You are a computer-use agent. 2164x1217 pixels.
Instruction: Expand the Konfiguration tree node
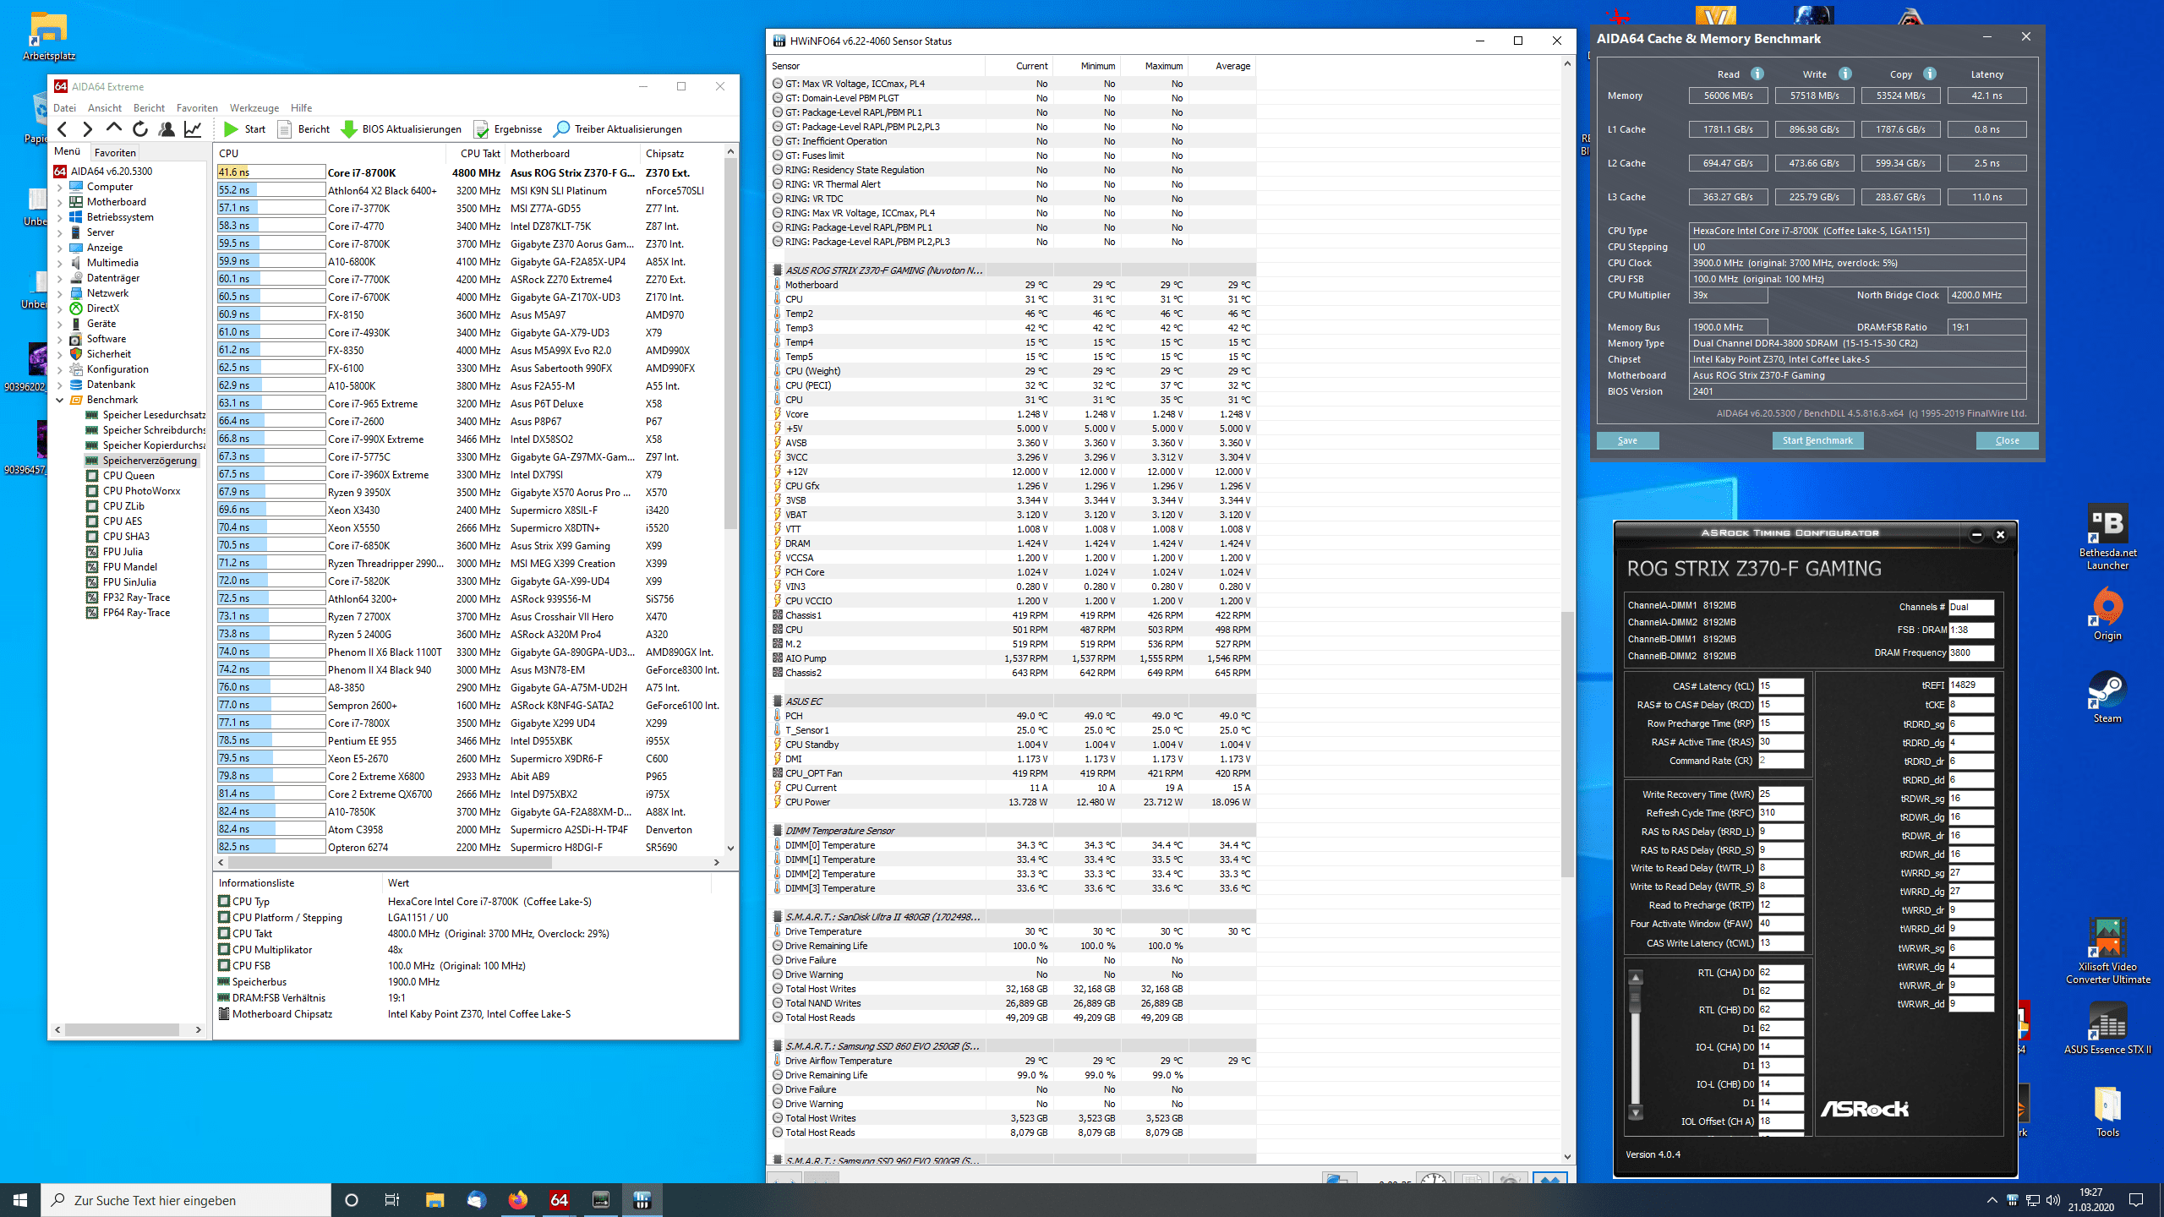(60, 369)
